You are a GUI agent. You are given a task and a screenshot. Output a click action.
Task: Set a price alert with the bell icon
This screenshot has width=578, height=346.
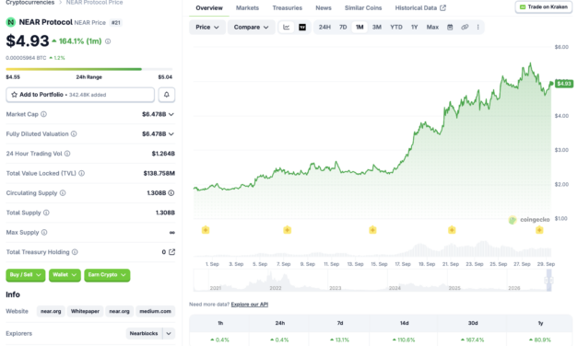(x=166, y=95)
